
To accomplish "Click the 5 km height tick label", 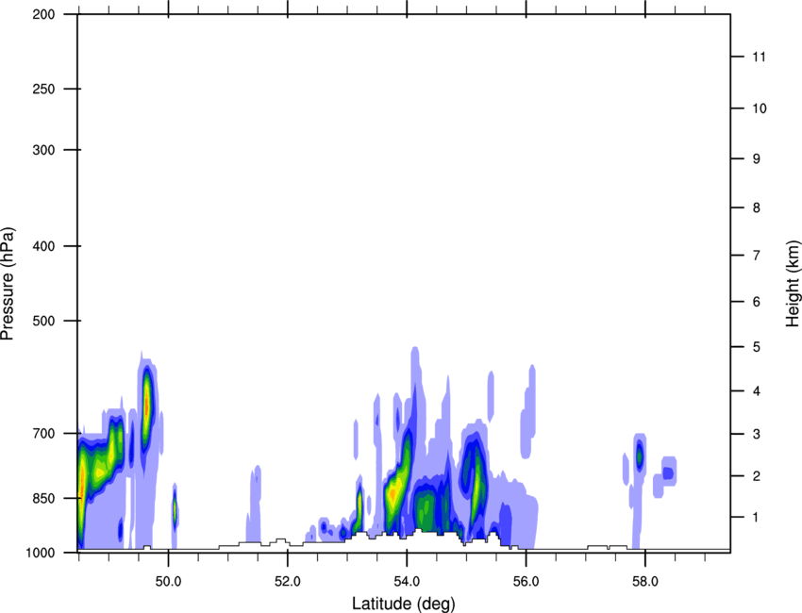I will coord(756,348).
